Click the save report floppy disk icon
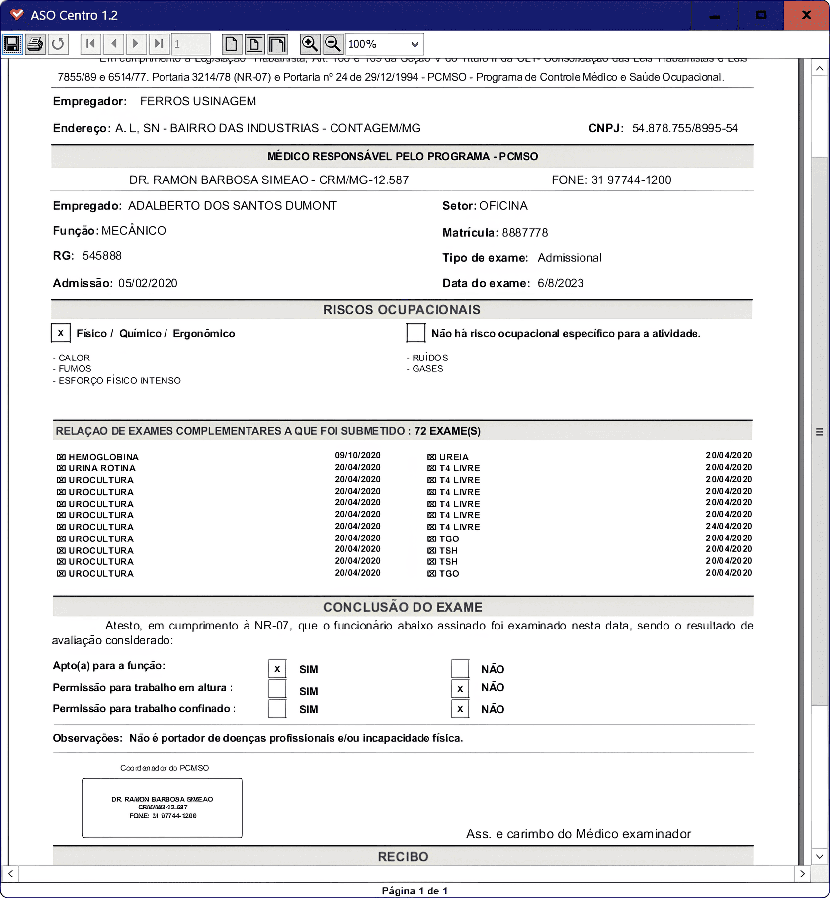Screen dimensions: 830x898 pos(12,44)
